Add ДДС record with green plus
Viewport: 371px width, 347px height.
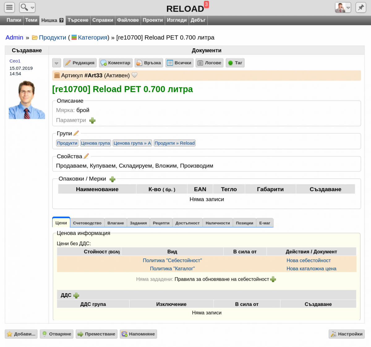point(76,295)
